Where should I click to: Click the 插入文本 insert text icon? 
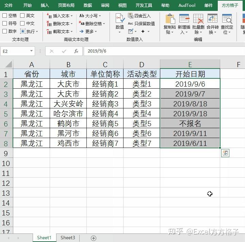click(x=49, y=16)
